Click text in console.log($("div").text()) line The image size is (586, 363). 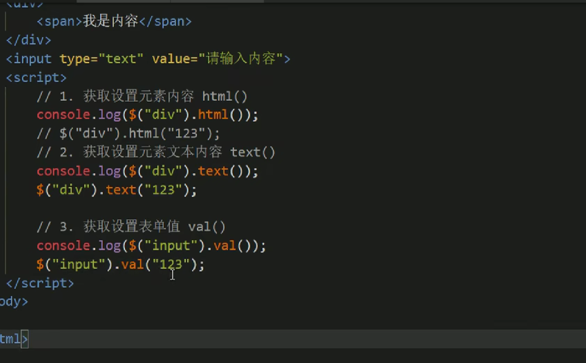point(213,171)
